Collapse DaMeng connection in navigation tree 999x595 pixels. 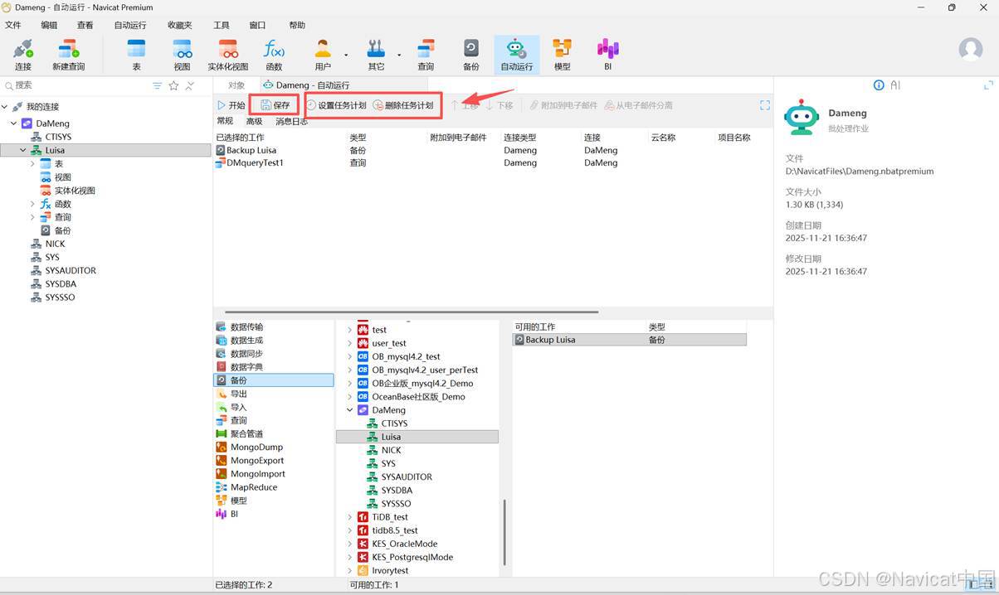click(x=14, y=123)
